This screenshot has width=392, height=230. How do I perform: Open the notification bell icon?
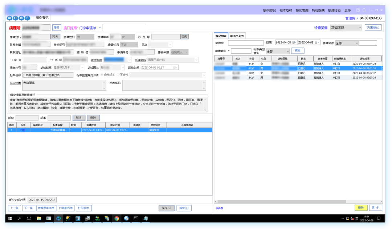pos(364,10)
